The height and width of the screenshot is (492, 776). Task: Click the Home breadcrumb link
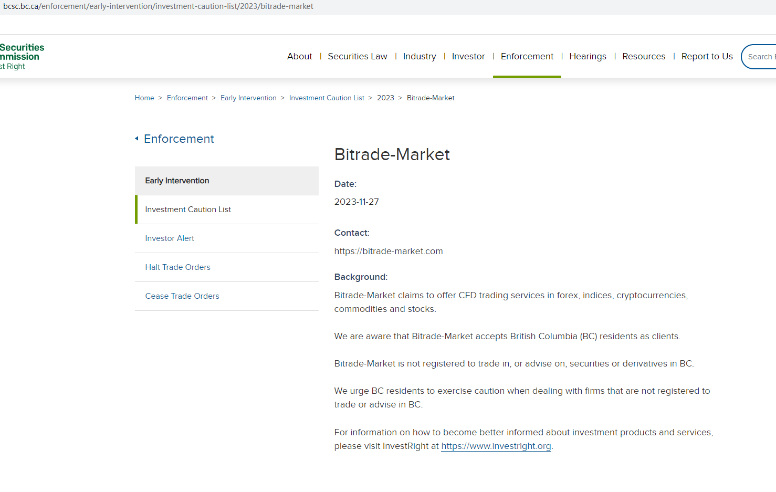click(144, 98)
